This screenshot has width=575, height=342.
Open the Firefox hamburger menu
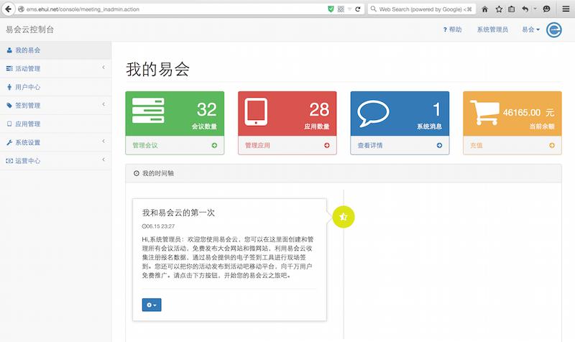(x=566, y=9)
